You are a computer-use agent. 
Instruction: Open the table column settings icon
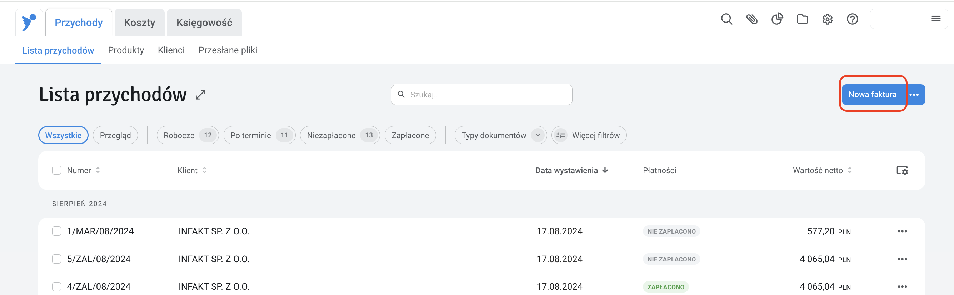(x=902, y=170)
